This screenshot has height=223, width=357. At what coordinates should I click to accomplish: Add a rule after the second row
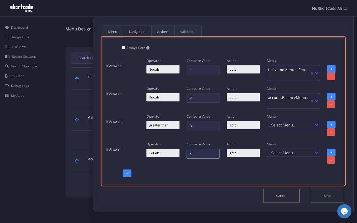tap(331, 97)
